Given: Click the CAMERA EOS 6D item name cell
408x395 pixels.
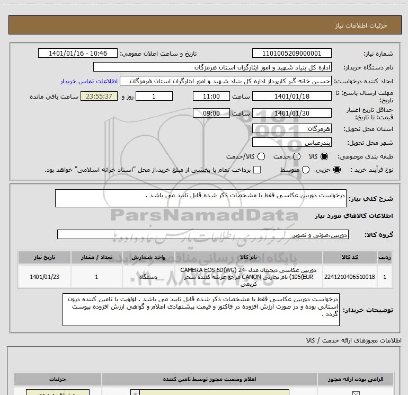Looking at the screenshot, I should pos(249,277).
